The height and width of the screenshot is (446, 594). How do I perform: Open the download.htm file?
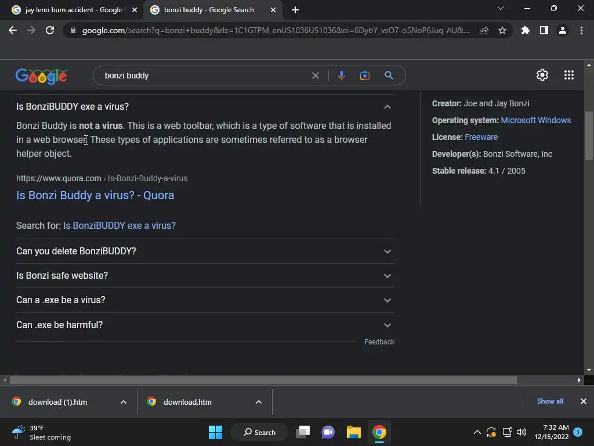pos(187,402)
